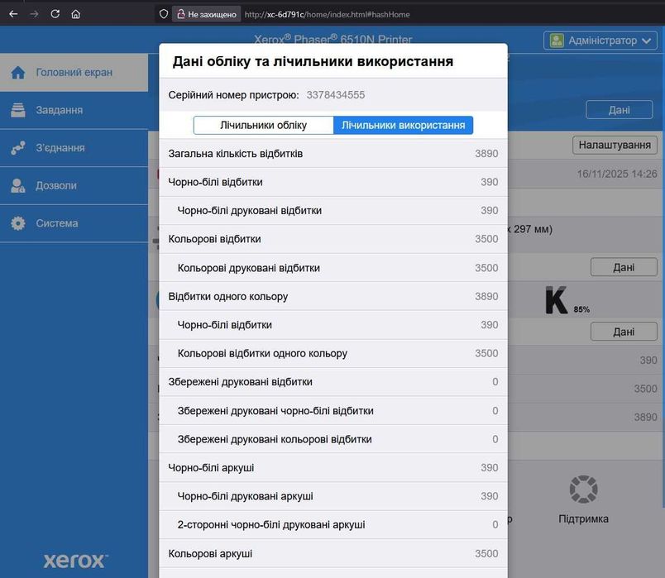Viewport: 665px width, 578px height.
Task: Open Головний екран in the sidebar
Action: click(x=74, y=73)
